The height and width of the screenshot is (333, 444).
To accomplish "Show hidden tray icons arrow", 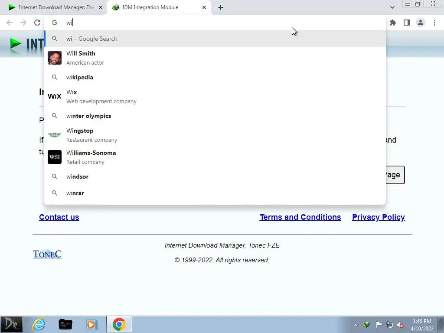I will pos(356,325).
